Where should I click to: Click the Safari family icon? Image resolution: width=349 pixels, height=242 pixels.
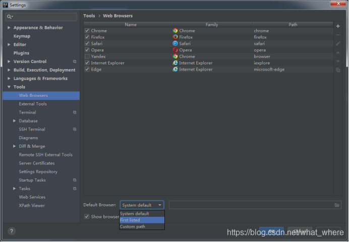pos(175,43)
